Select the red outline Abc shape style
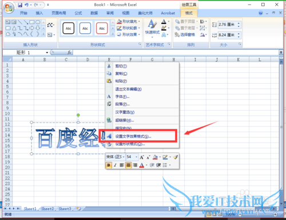The image size is (286, 220). 102,28
